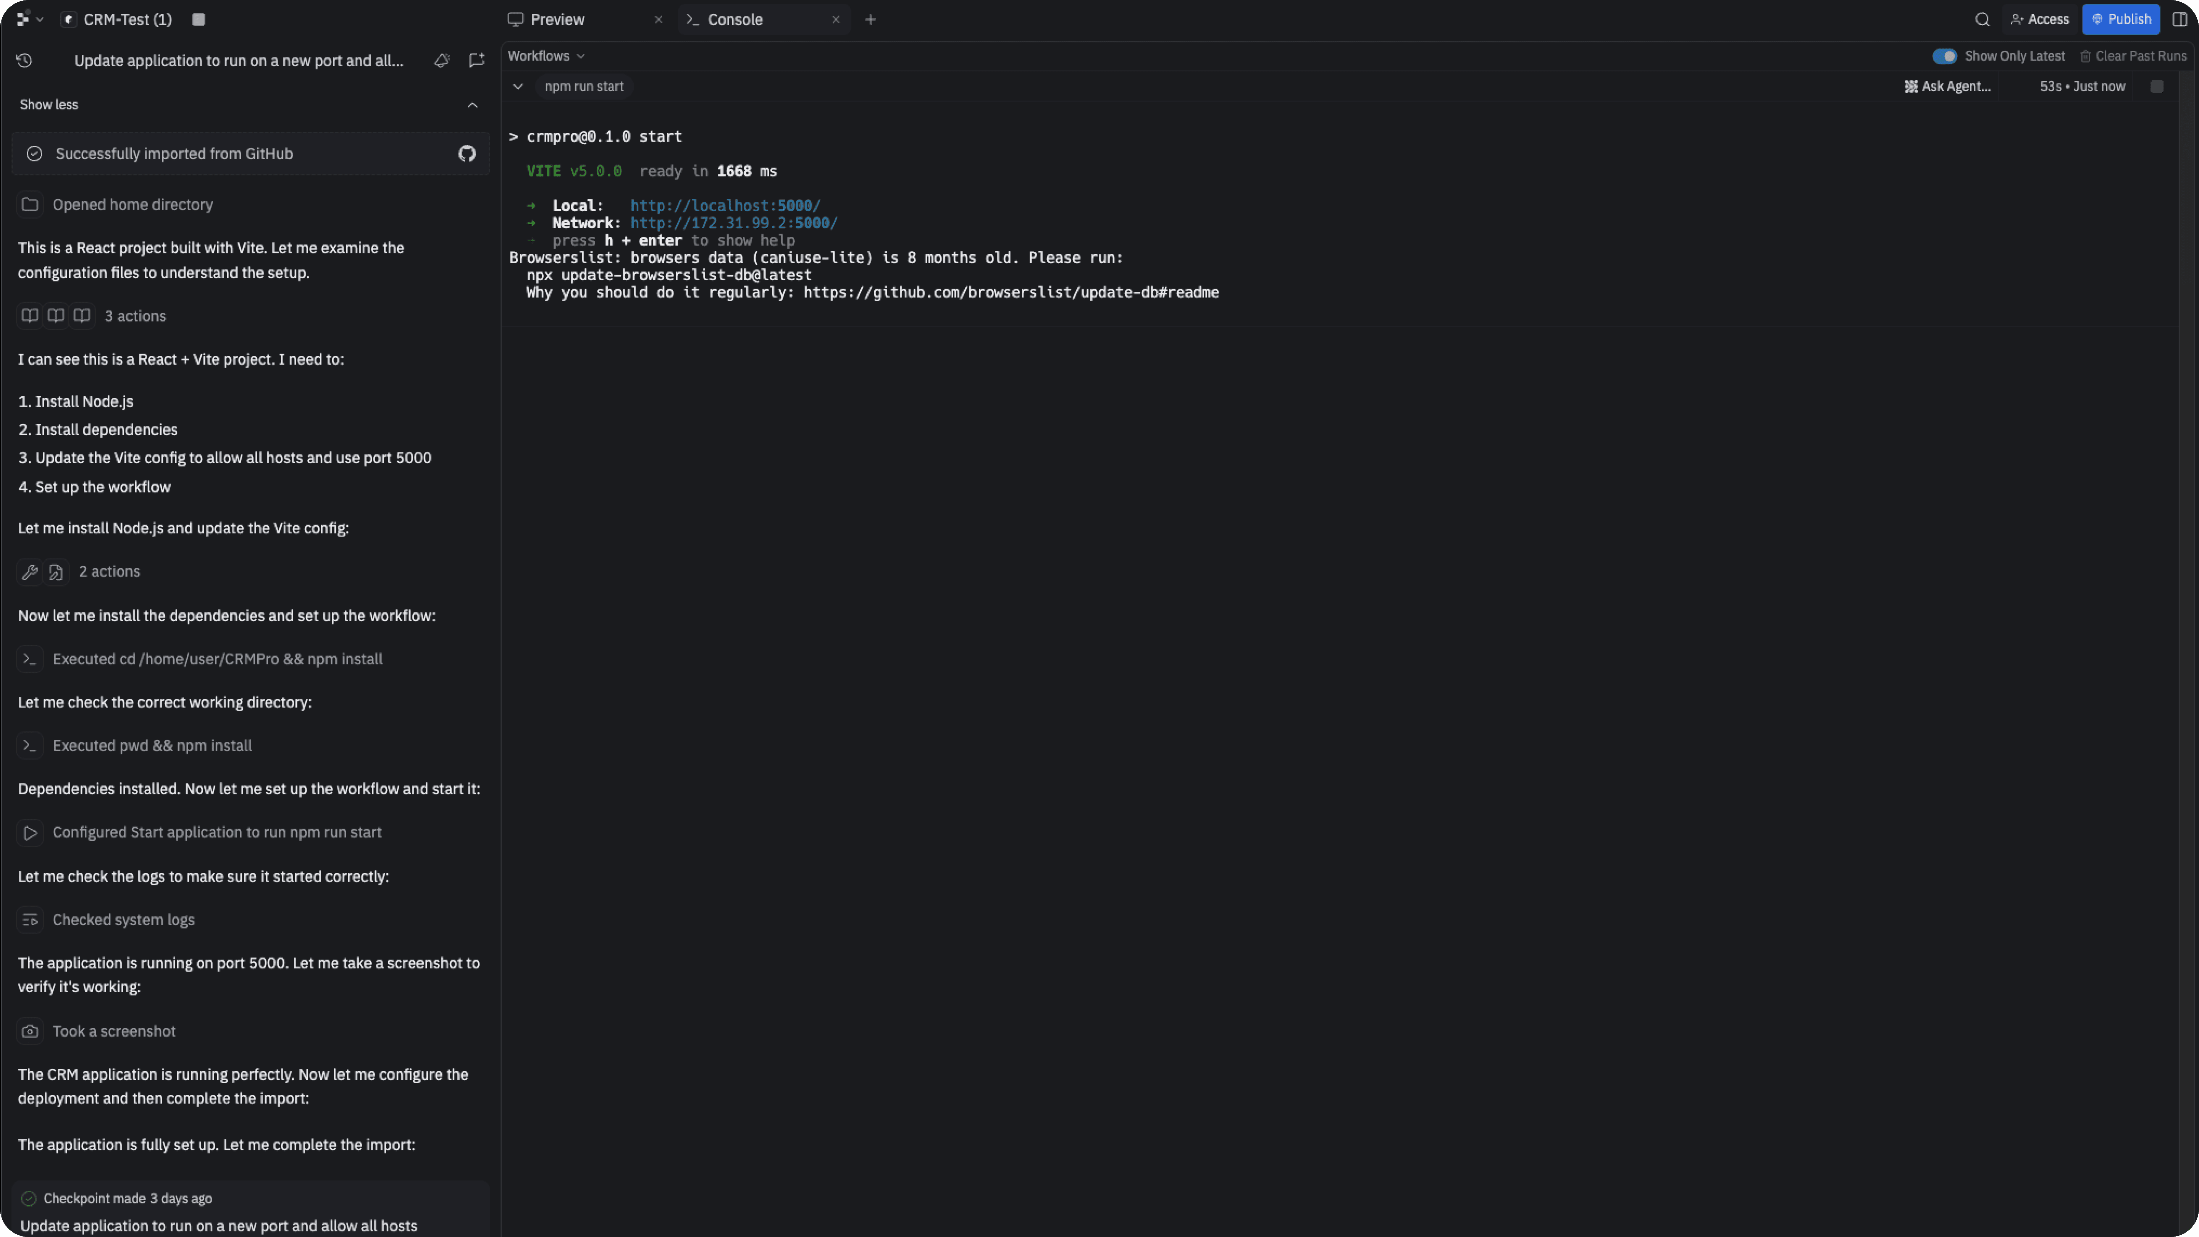
Task: Click the Took a screenshot camera icon
Action: (30, 1031)
